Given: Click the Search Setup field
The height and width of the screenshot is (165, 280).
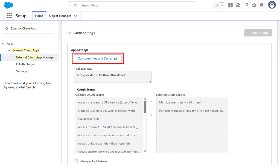Looking at the screenshot, I should (132, 5).
